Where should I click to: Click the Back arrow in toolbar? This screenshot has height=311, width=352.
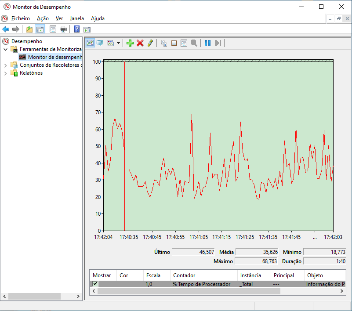pyautogui.click(x=6, y=29)
